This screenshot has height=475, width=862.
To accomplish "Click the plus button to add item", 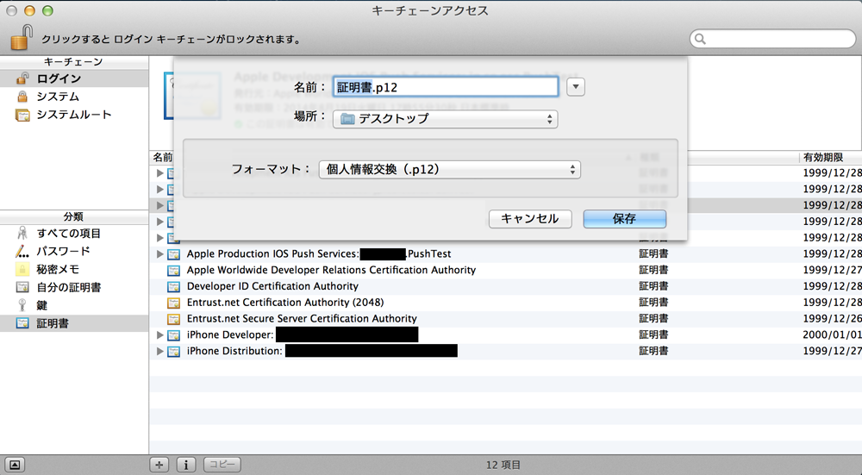I will coord(159,465).
